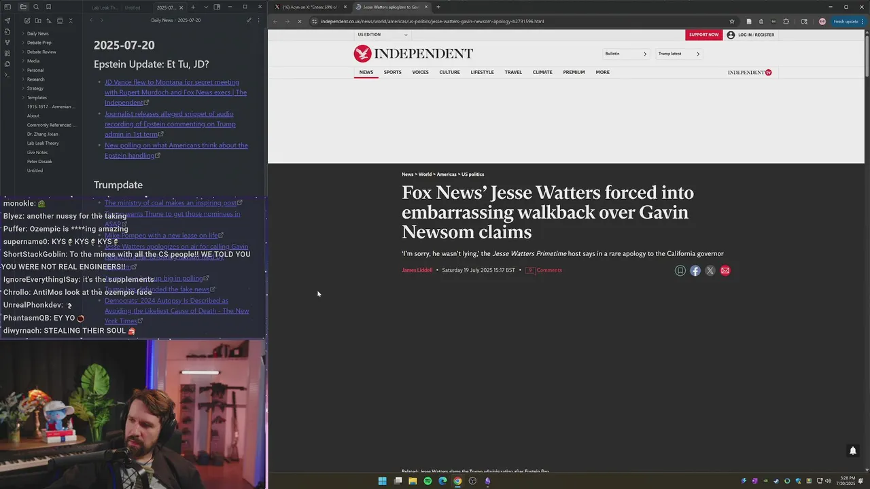Switch to the X Chrome tab

[309, 7]
